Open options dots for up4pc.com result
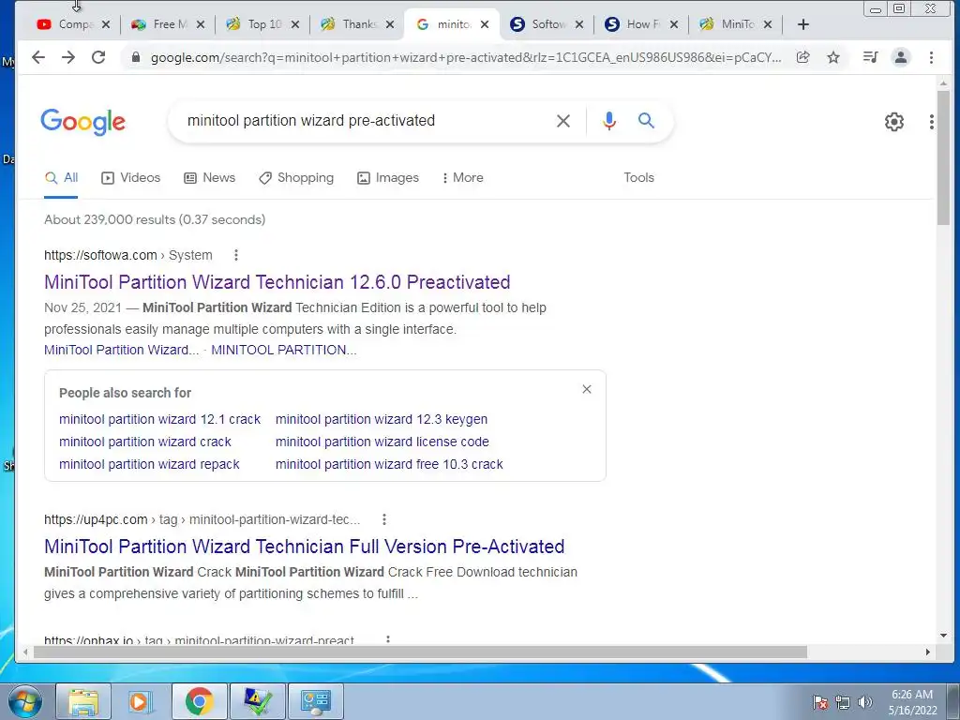 [383, 519]
